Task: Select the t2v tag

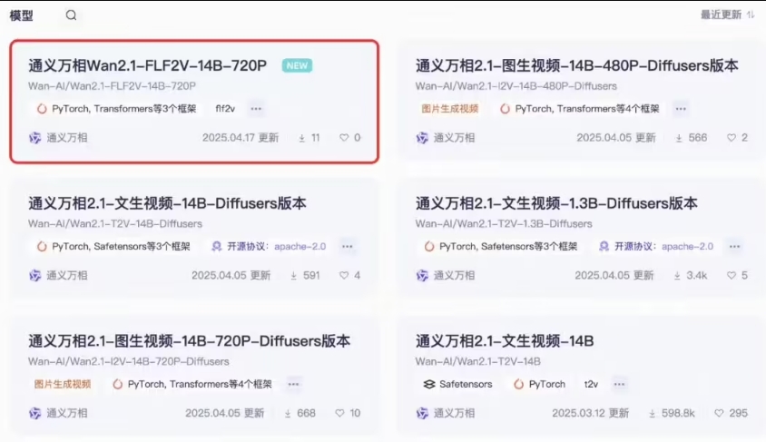Action: (591, 384)
